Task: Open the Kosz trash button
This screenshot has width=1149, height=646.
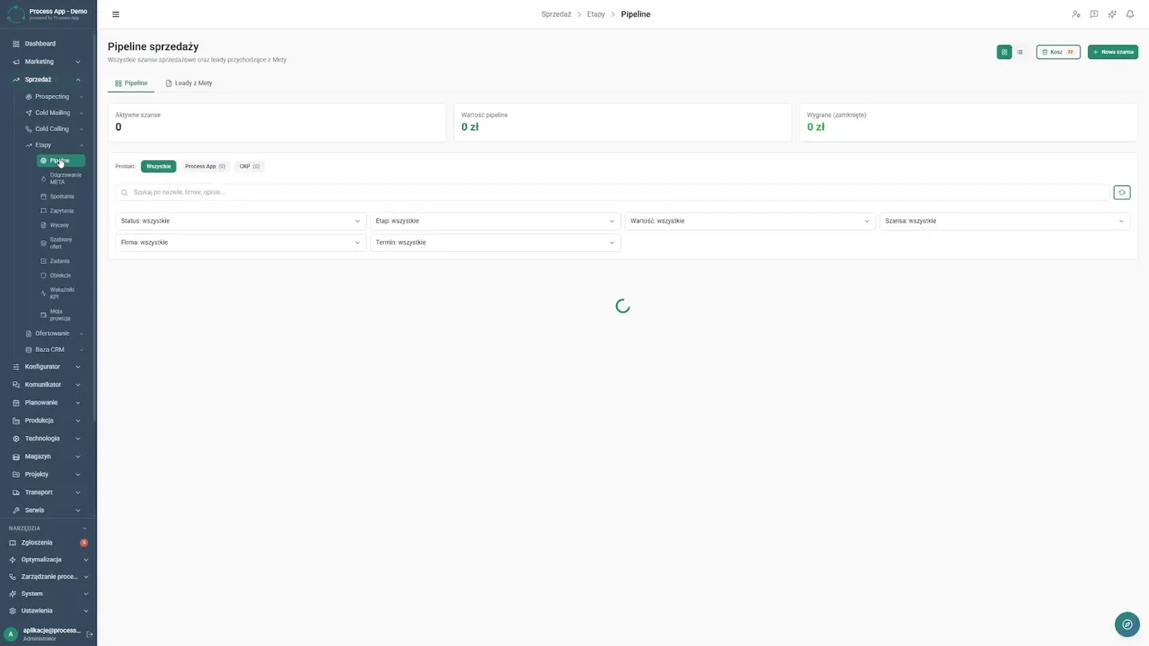Action: [x=1058, y=52]
